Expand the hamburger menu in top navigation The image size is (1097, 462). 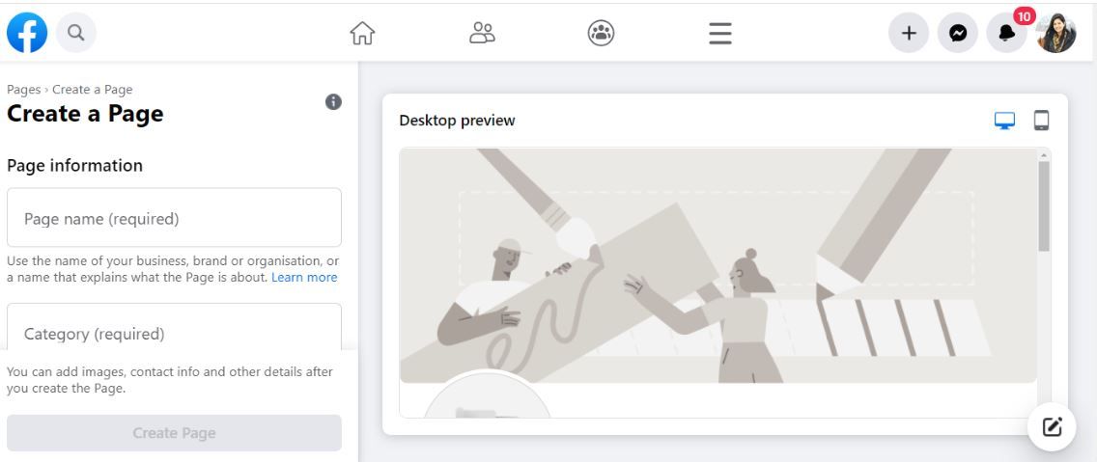[x=719, y=34]
